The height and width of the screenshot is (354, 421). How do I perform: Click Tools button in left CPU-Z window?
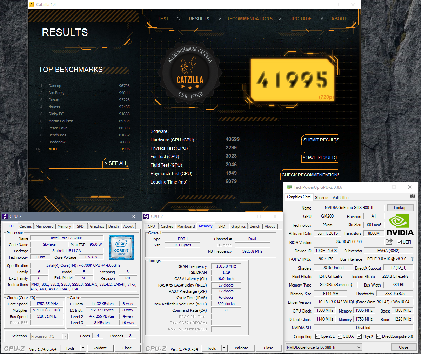(70, 348)
